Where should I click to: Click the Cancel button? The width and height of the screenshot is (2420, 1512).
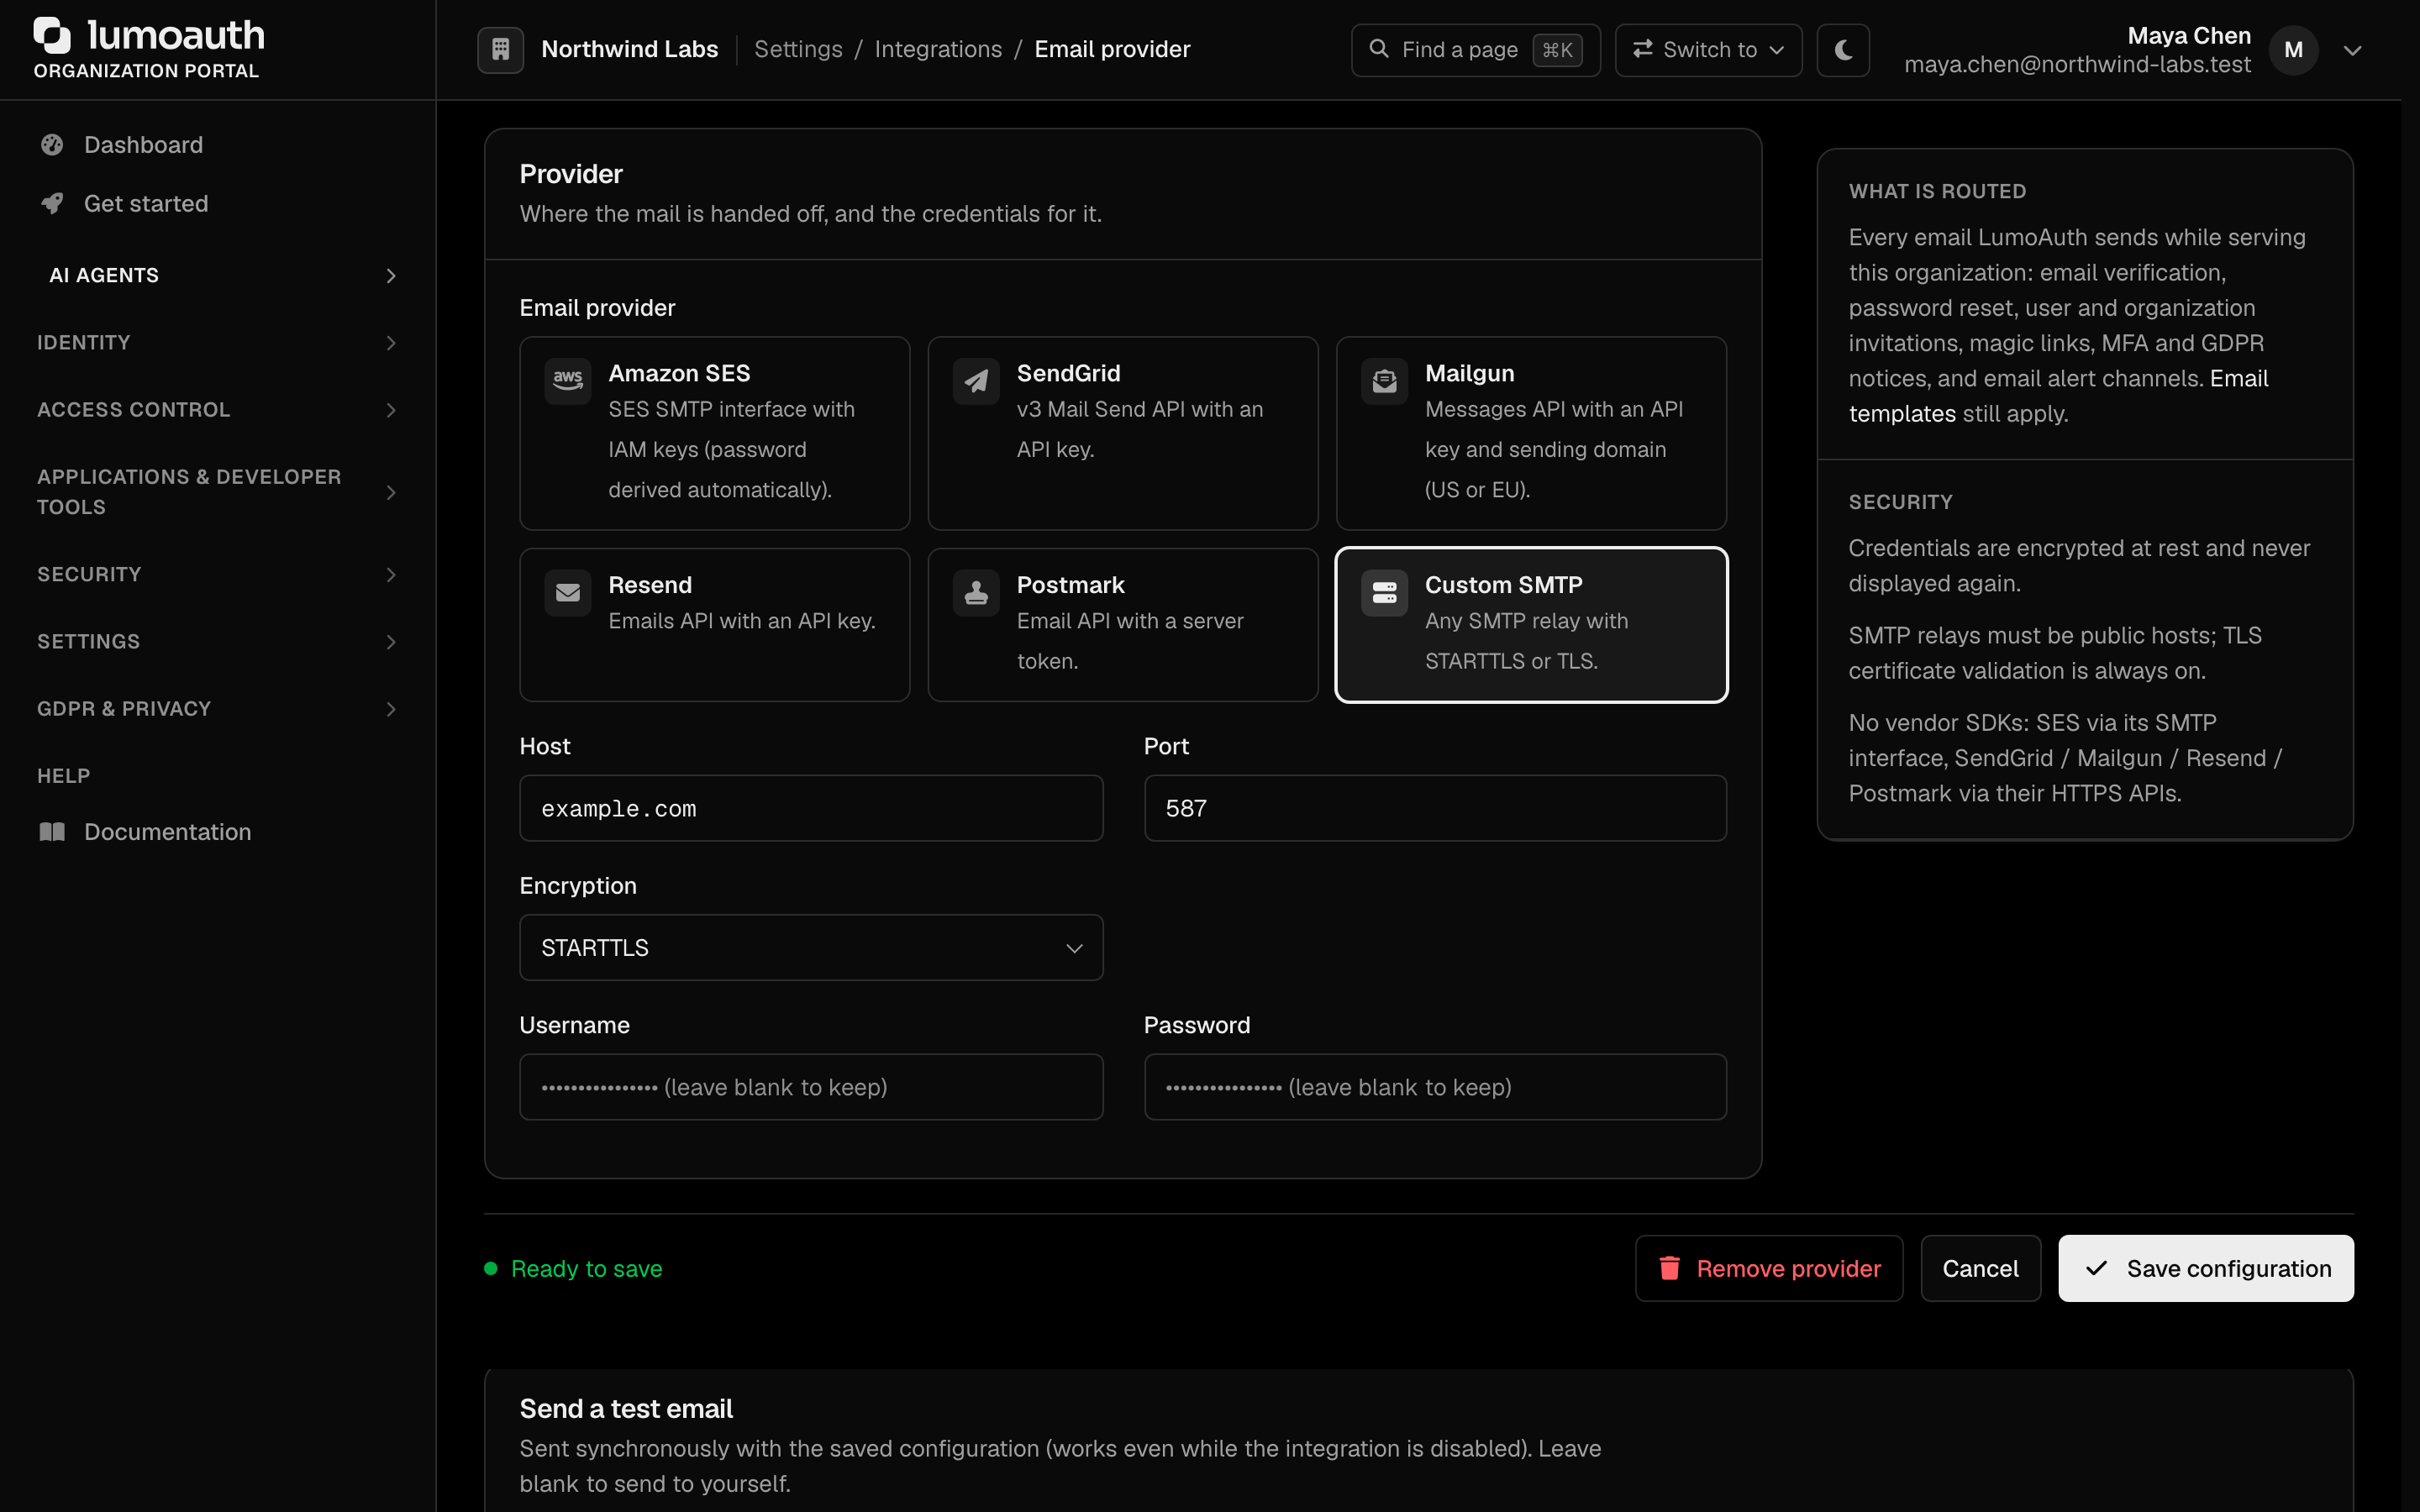point(1980,1269)
